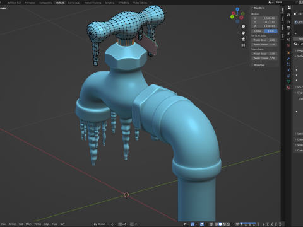Open the World properties tab icon
The height and width of the screenshot is (227, 303).
point(288,45)
